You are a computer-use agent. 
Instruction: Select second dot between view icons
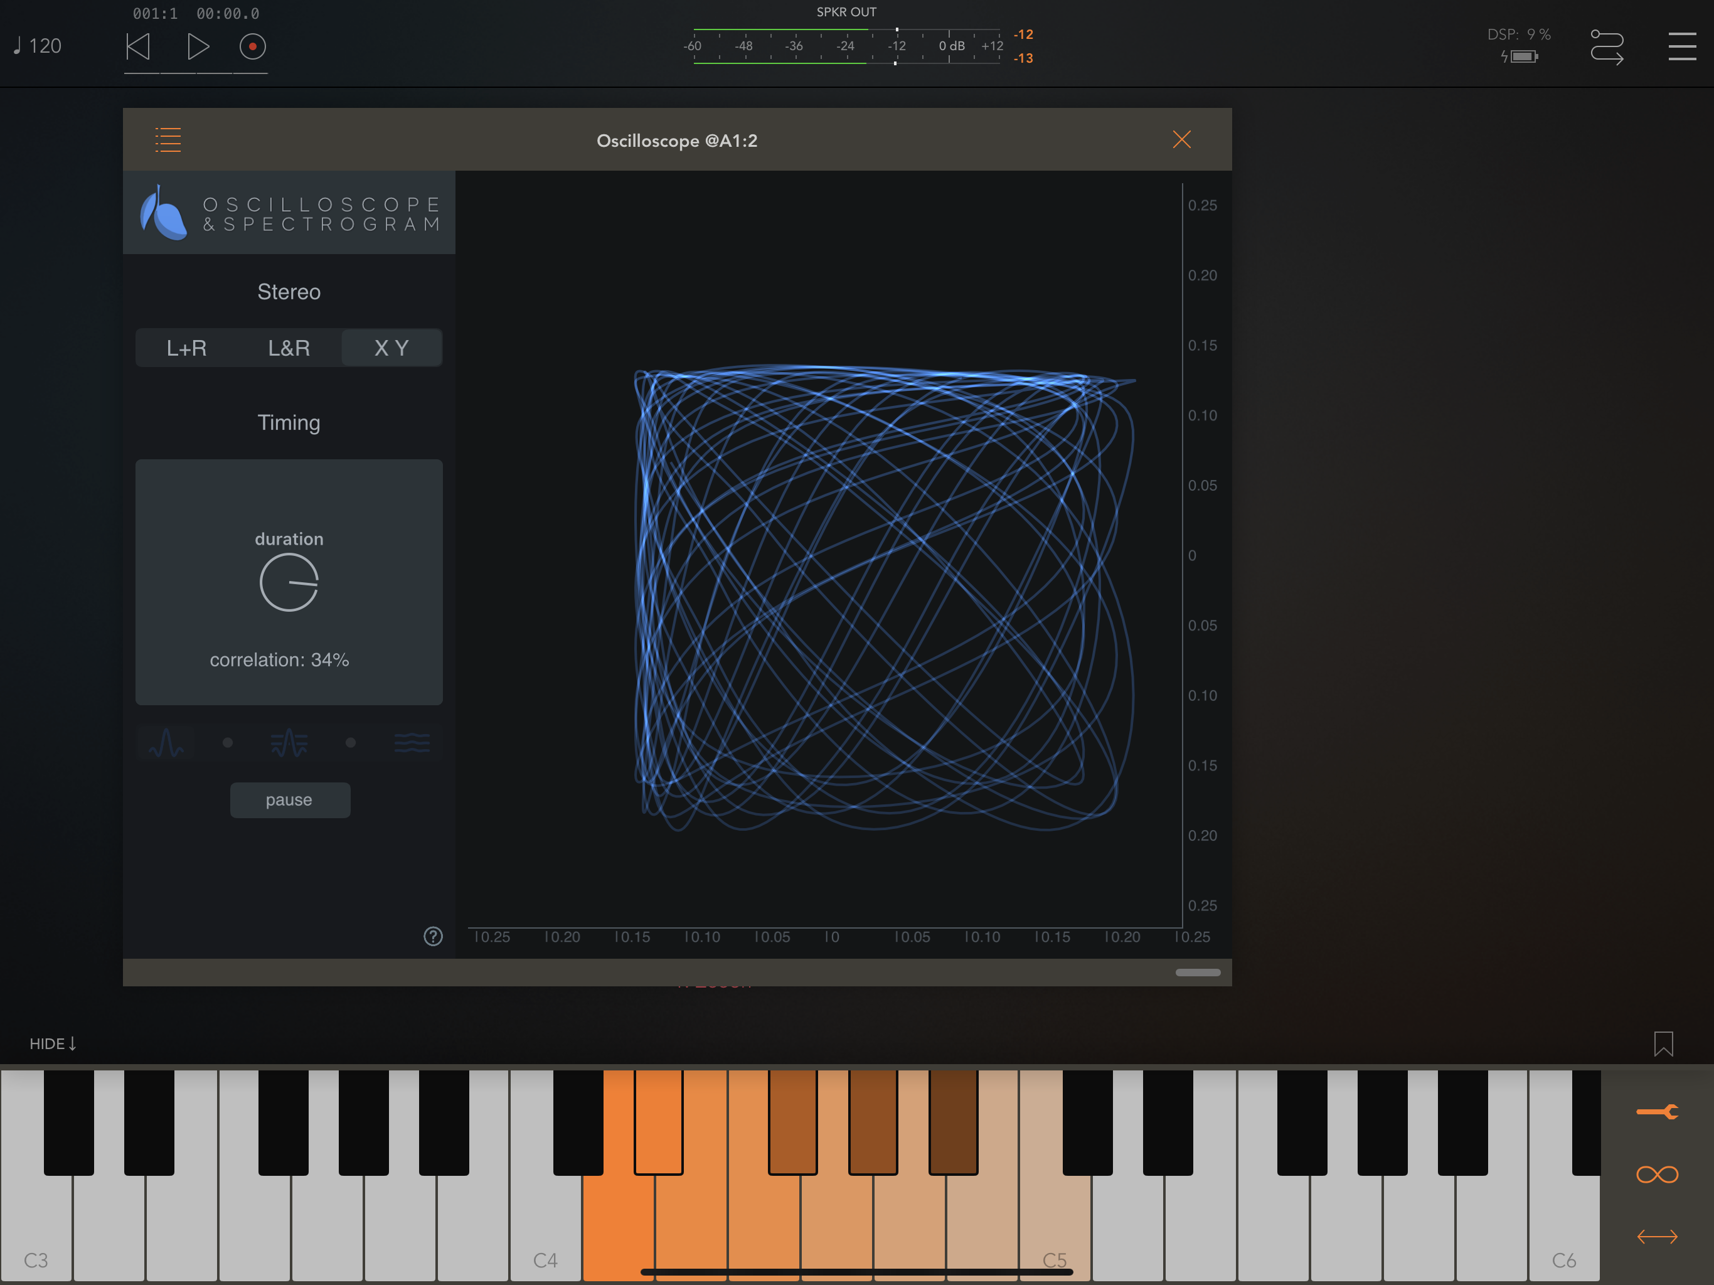tap(351, 742)
